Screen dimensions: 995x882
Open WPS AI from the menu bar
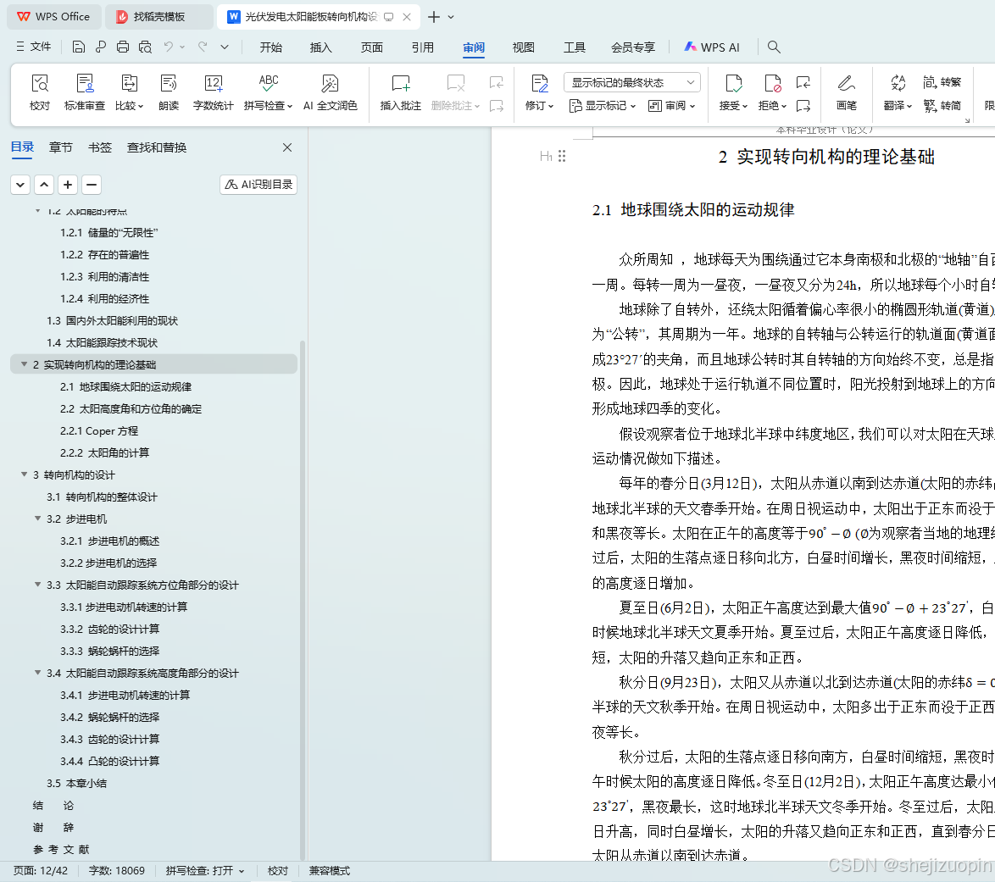pos(711,47)
